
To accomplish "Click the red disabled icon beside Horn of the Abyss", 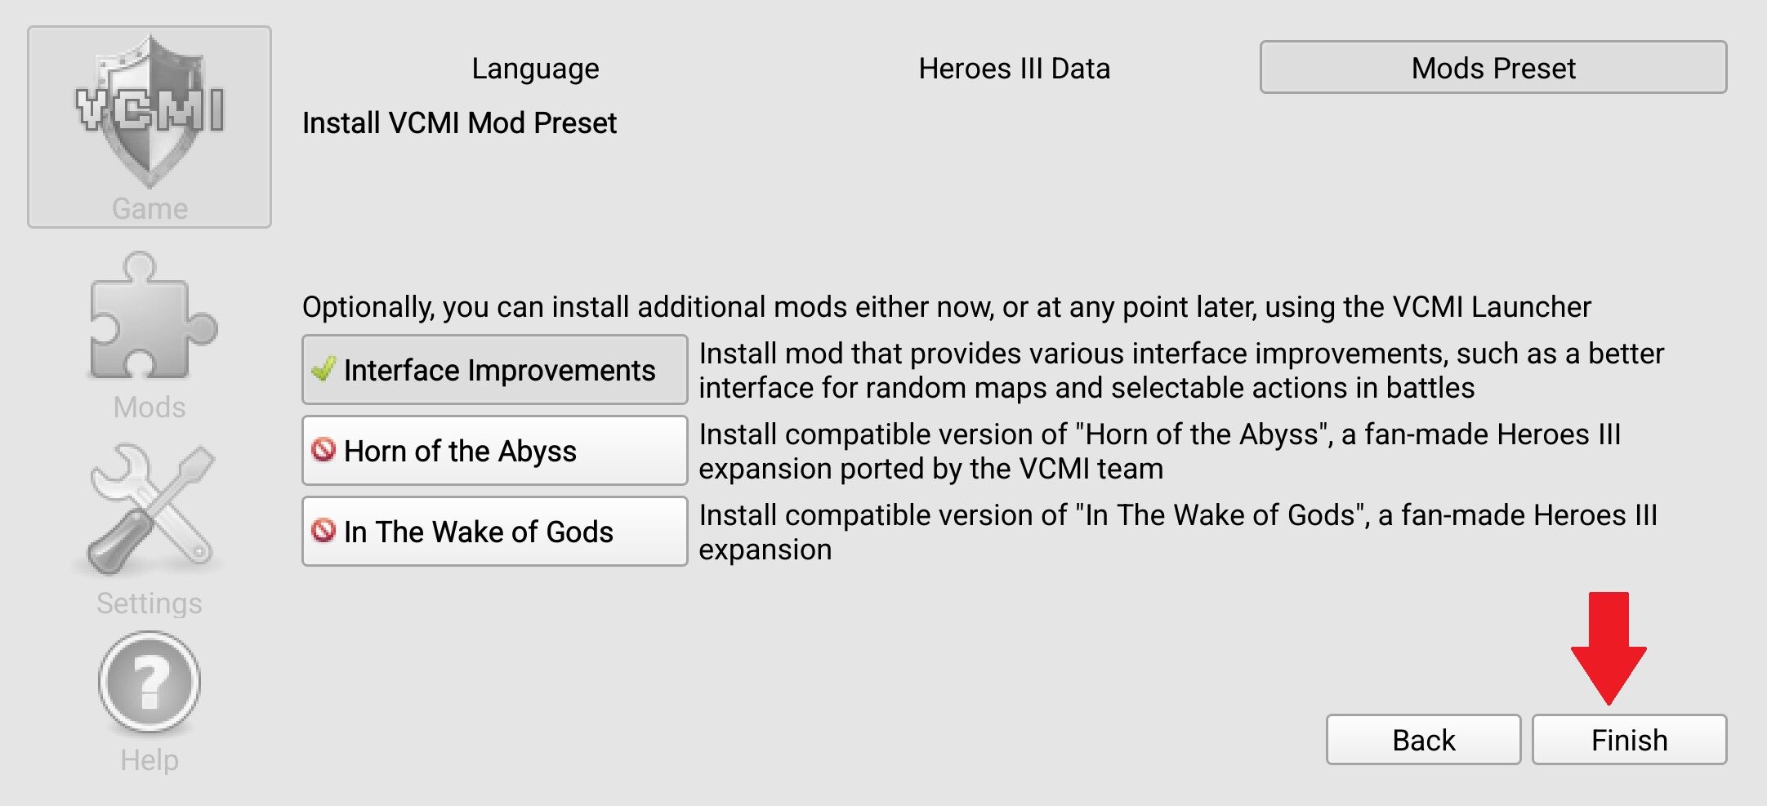I will click(324, 450).
